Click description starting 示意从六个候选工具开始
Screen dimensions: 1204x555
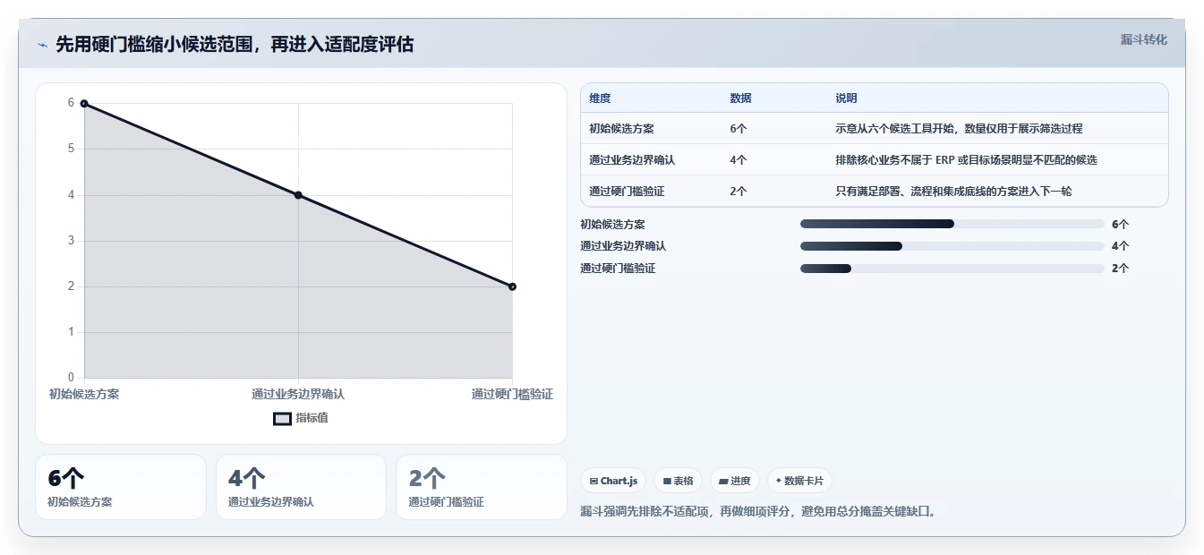[959, 129]
